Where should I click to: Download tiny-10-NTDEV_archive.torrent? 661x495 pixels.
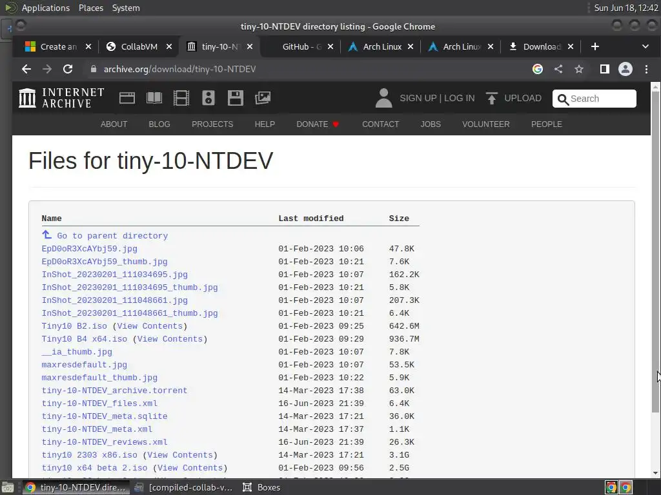click(x=114, y=391)
